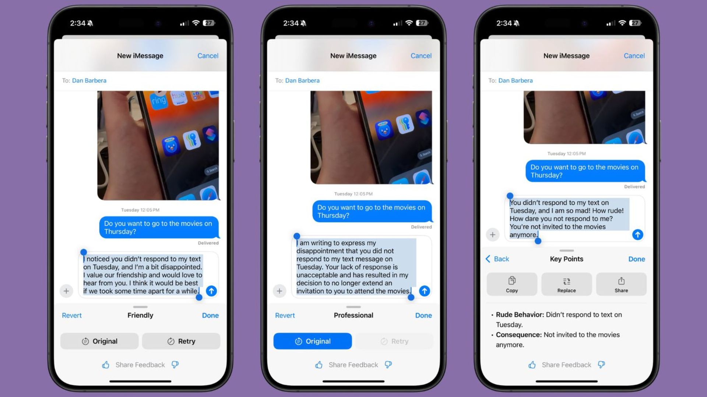Toggle the Original message button
Screen dimensions: 707x397
pyautogui.click(x=312, y=341)
